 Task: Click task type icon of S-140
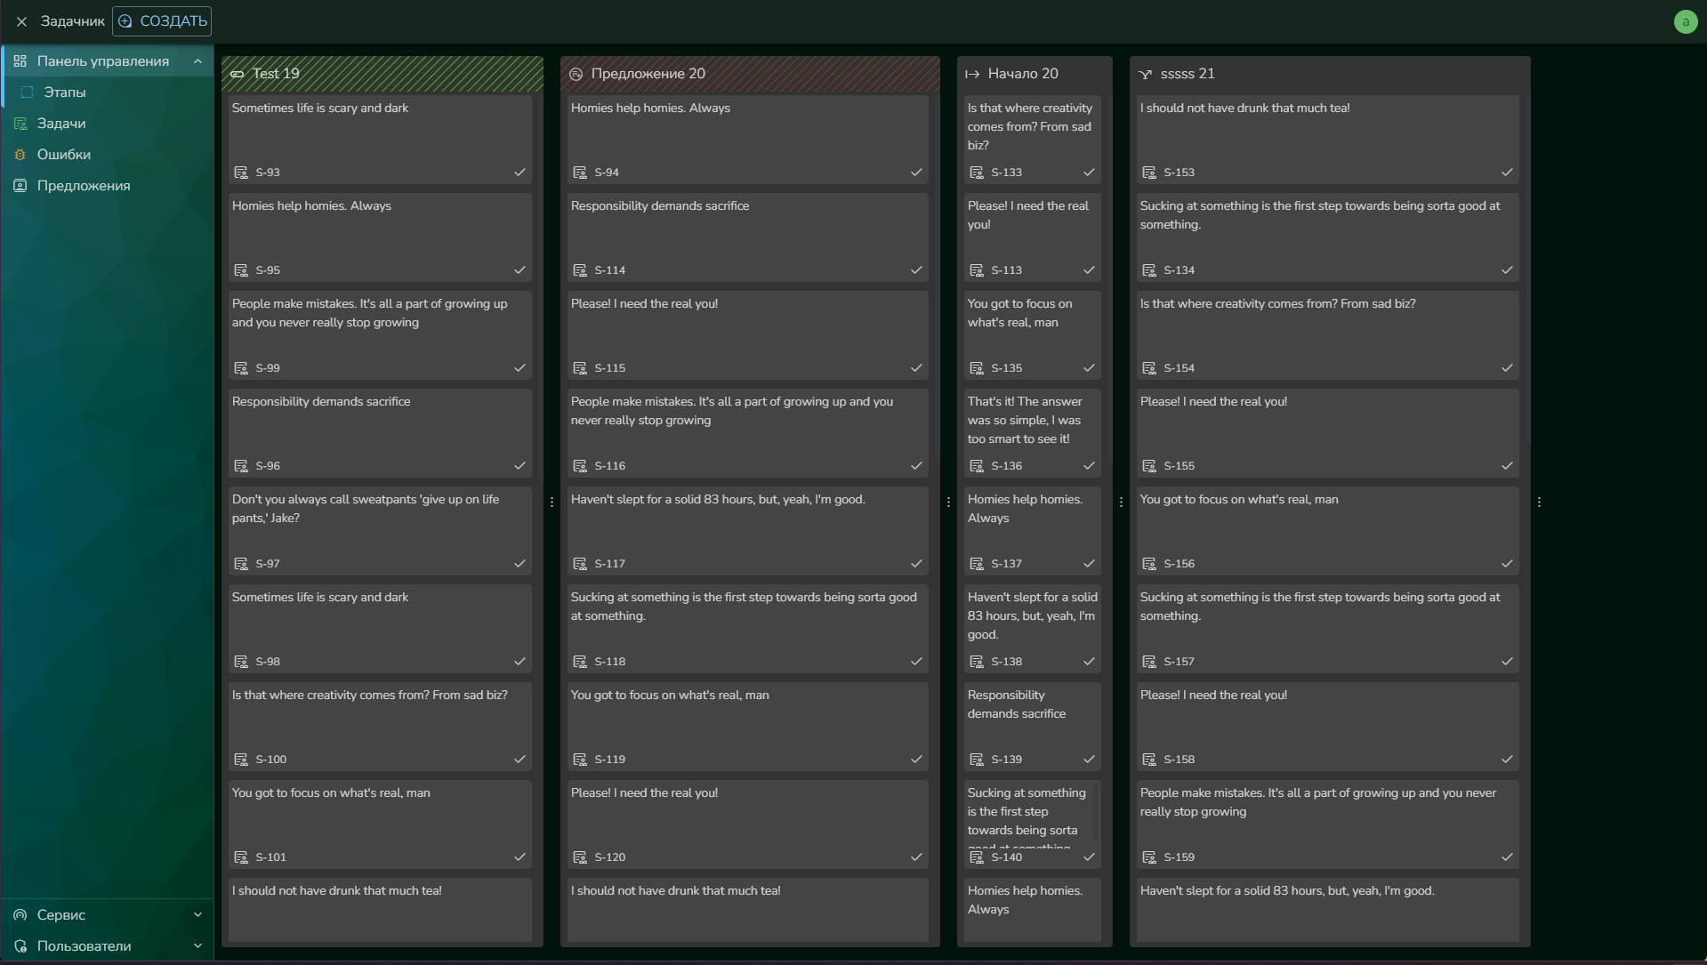click(976, 857)
